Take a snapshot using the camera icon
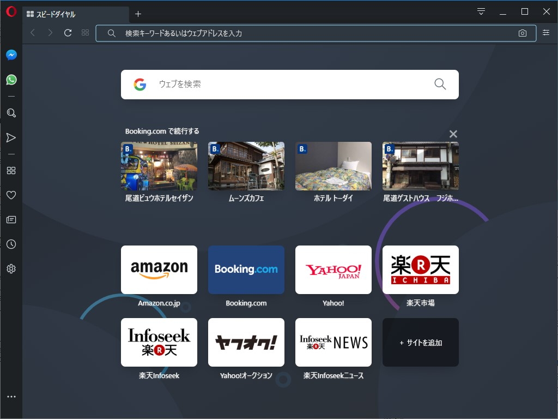Image resolution: width=558 pixels, height=419 pixels. coord(523,33)
